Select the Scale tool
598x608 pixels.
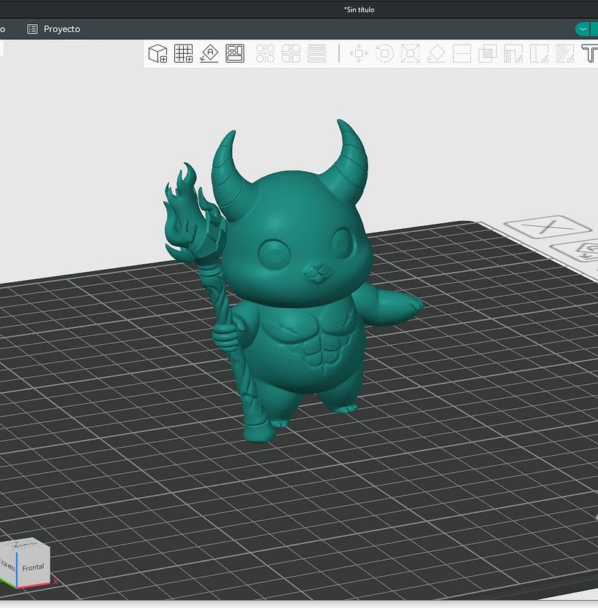[x=410, y=53]
